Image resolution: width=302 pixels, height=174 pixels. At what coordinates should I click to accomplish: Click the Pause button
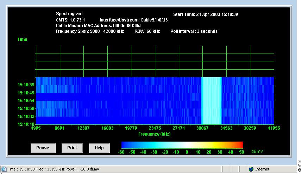point(43,148)
